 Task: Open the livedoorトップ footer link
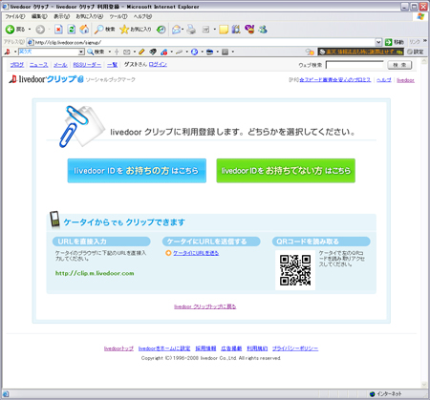coord(118,348)
